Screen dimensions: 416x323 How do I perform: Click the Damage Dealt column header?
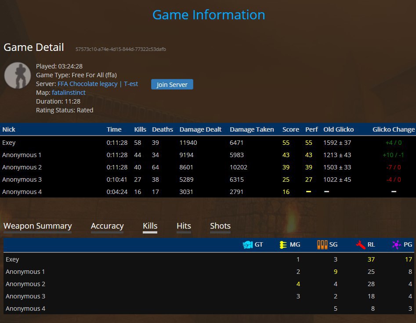click(x=200, y=129)
